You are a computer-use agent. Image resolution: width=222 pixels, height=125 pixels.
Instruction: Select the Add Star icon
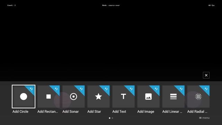click(99, 97)
